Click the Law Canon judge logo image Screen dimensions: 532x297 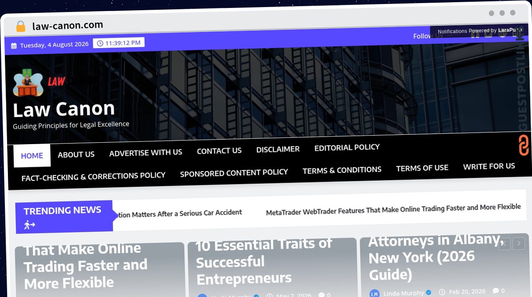click(x=28, y=82)
